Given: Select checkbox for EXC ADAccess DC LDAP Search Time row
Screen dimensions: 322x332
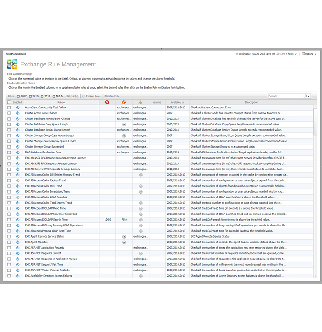Looking at the screenshot, I should [x=9, y=220].
